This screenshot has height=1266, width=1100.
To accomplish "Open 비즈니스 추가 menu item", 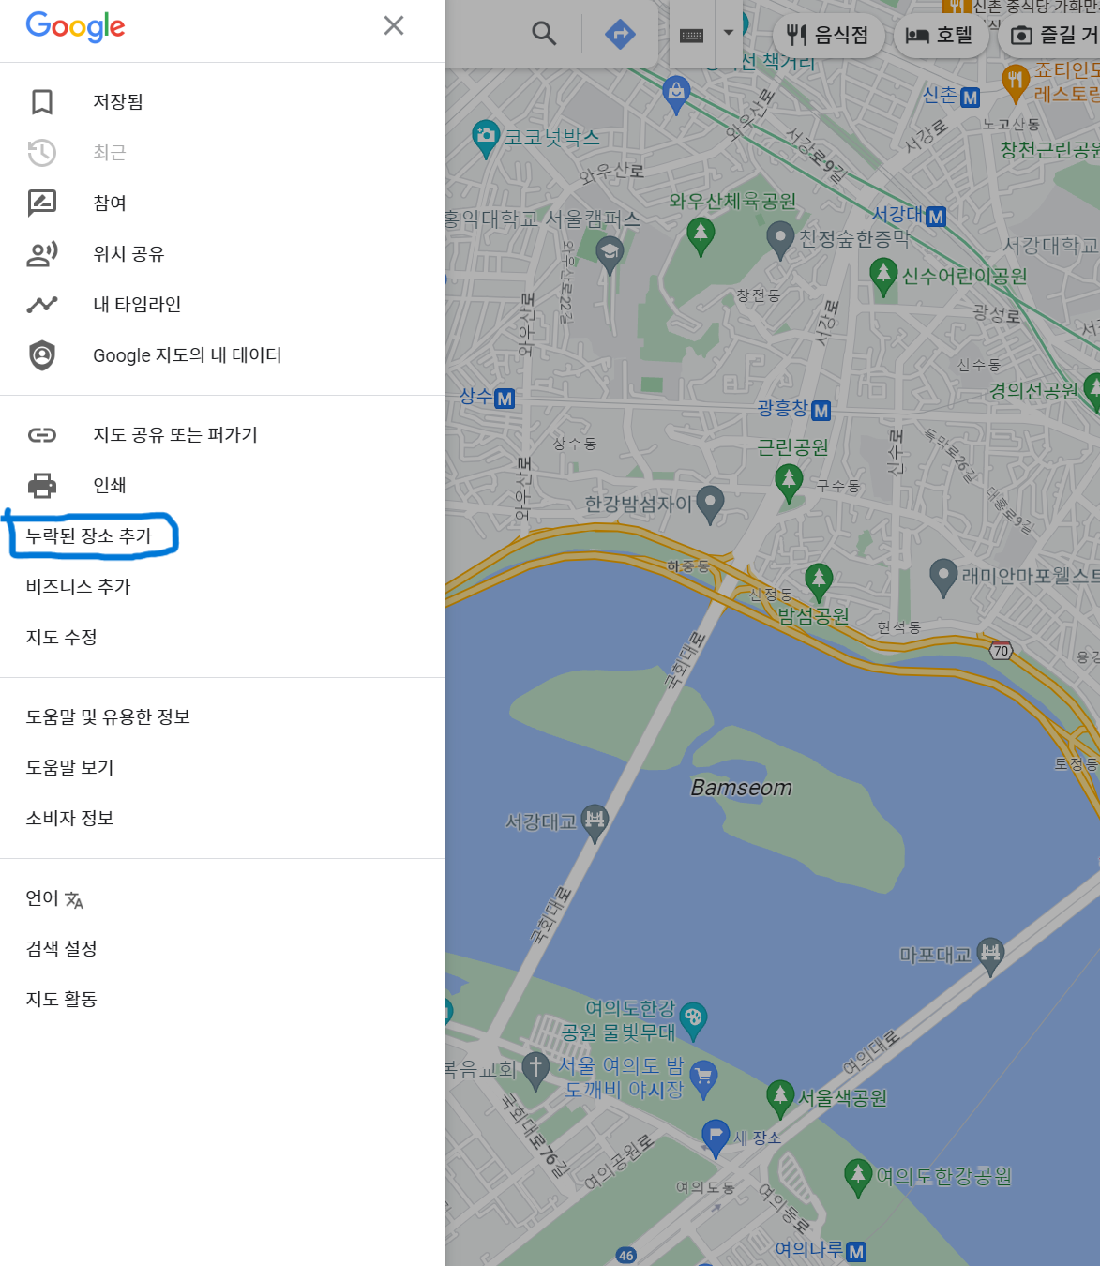I will coord(79,586).
